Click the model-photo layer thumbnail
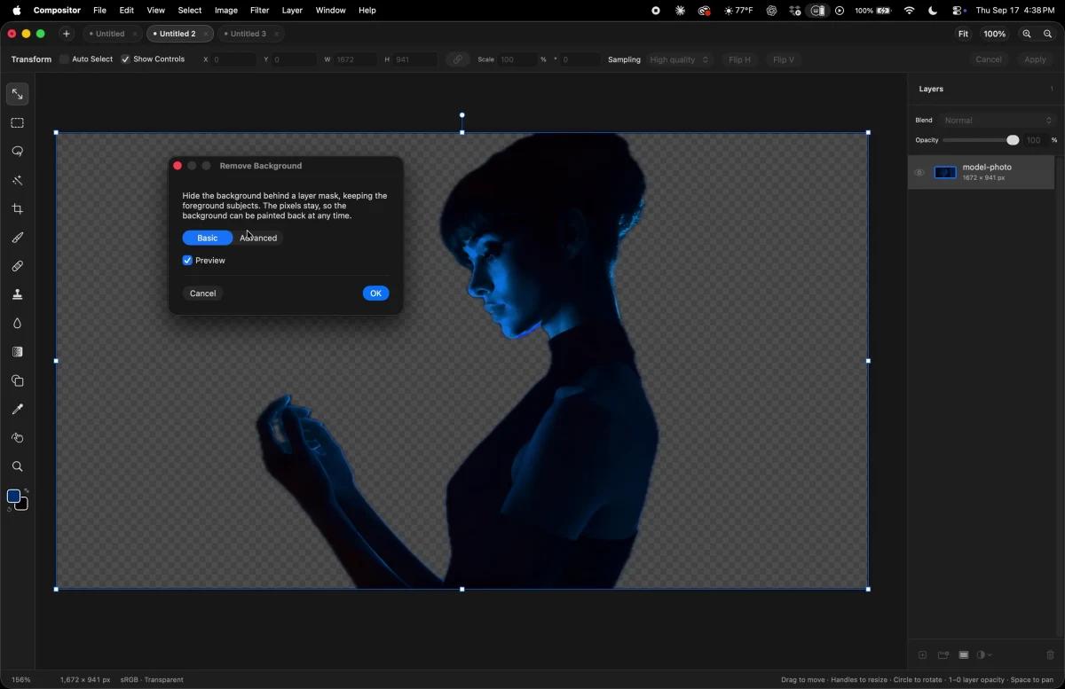 (946, 173)
